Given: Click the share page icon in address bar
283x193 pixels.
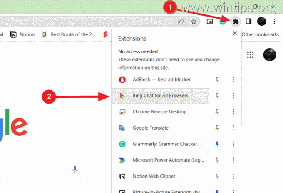Looking at the screenshot, I should [181, 22].
